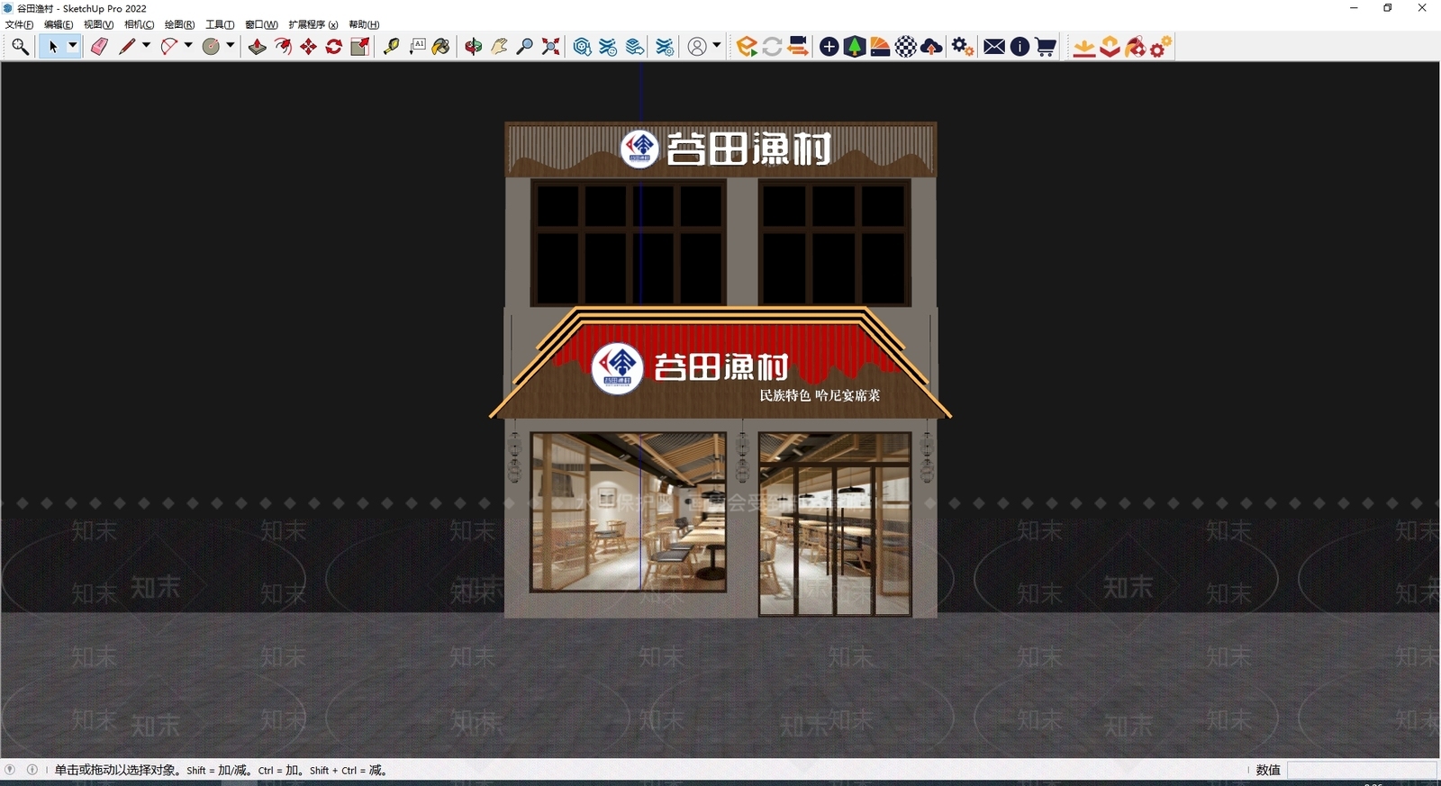
Task: Expand the Line tool dropdown arrow
Action: 146,46
